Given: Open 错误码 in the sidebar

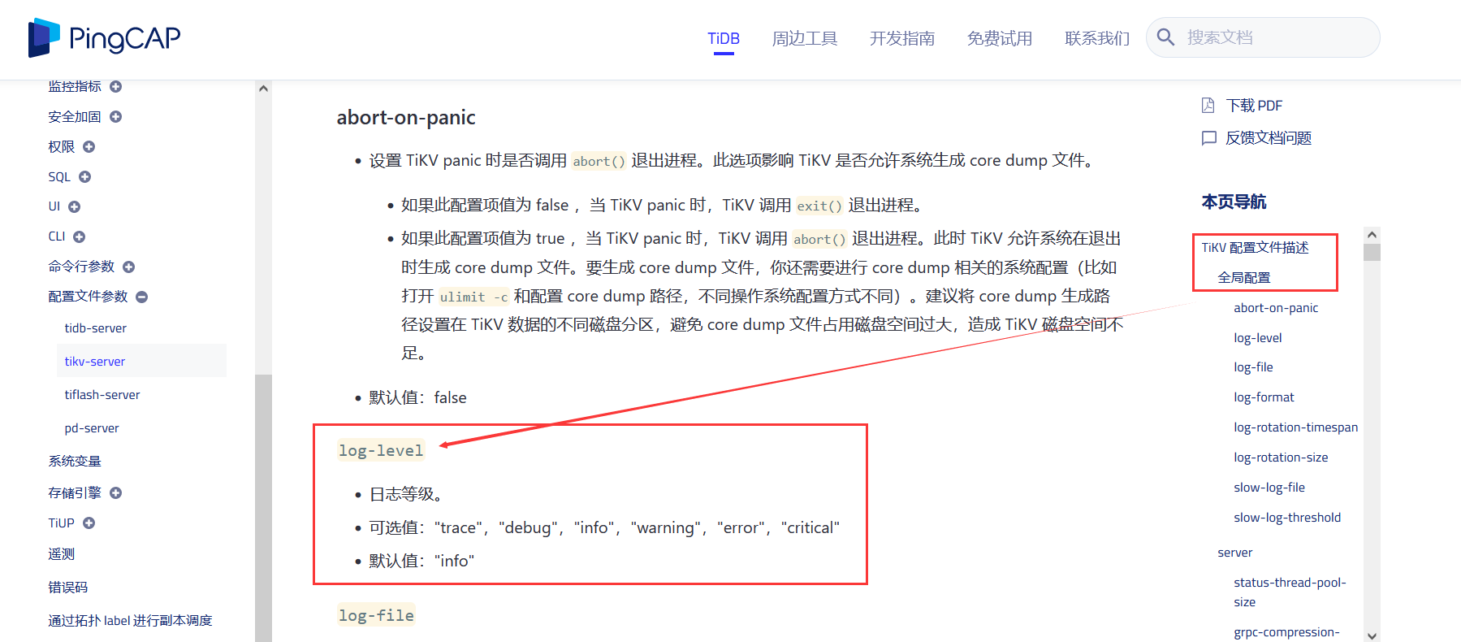Looking at the screenshot, I should 68,588.
